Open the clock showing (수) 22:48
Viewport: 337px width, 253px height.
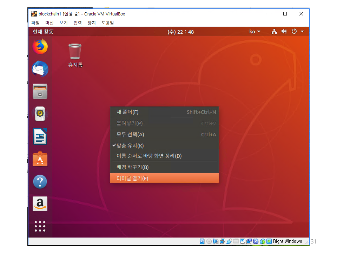(x=180, y=32)
